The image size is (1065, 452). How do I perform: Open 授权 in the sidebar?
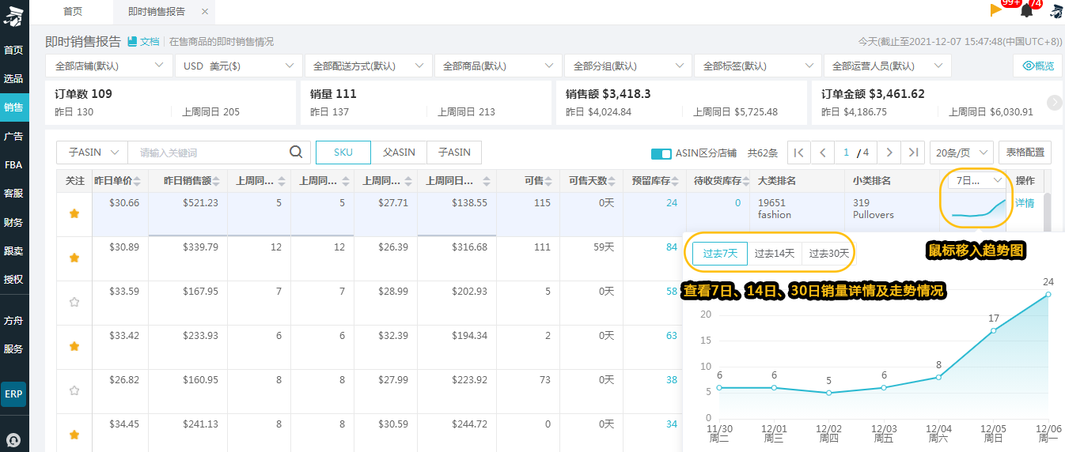(13, 279)
